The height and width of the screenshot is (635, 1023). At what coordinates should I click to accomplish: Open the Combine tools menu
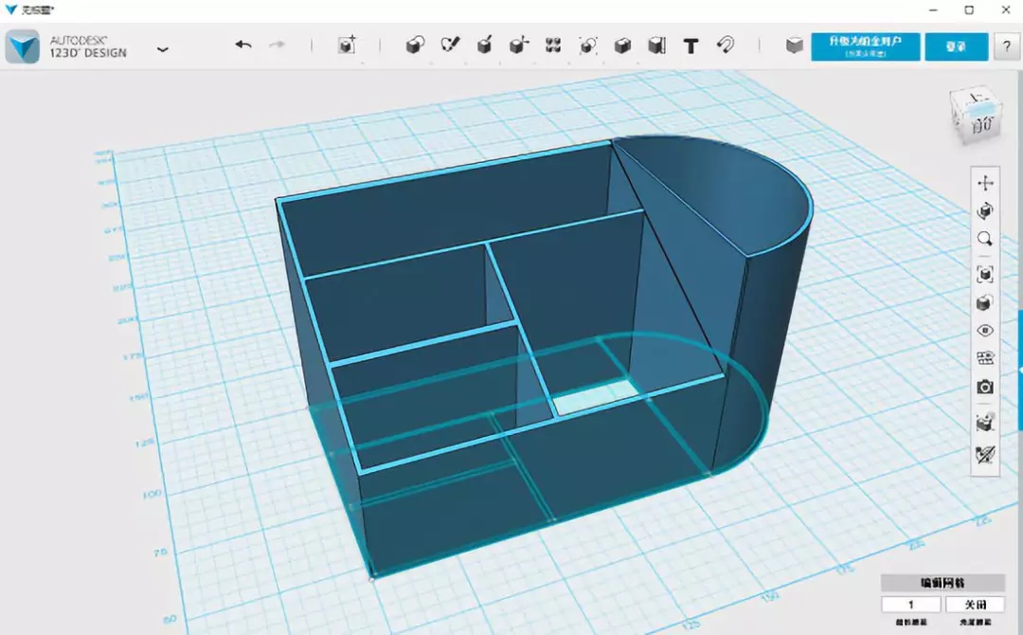622,45
